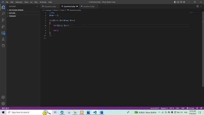Show hidden system tray icons

coord(159,112)
